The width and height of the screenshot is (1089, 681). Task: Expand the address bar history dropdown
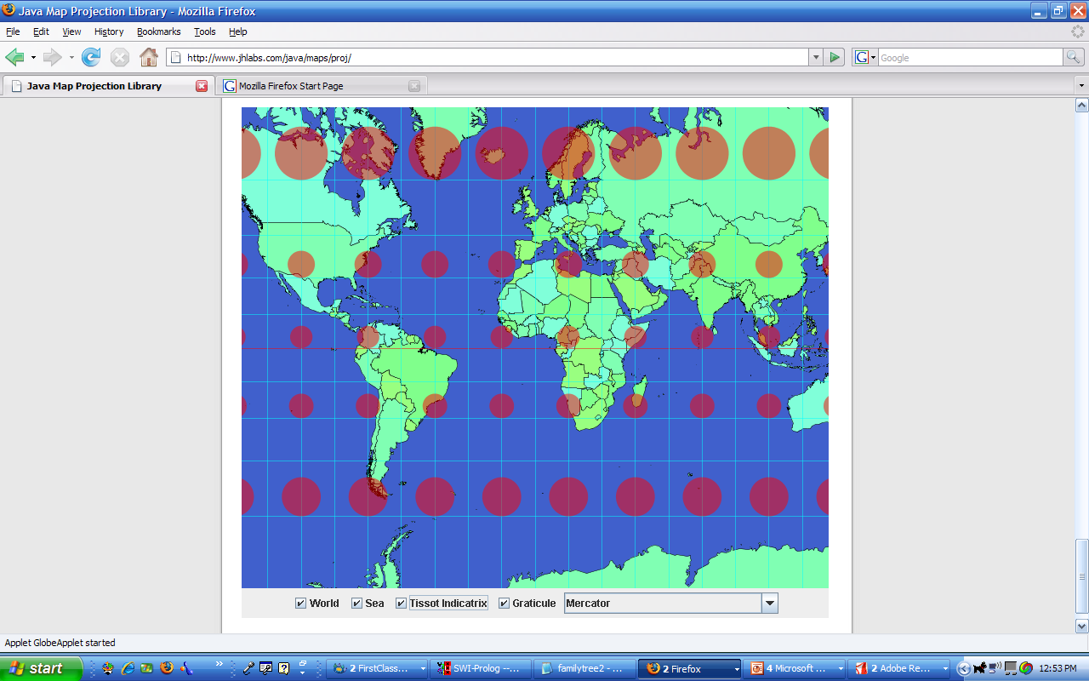pos(815,57)
